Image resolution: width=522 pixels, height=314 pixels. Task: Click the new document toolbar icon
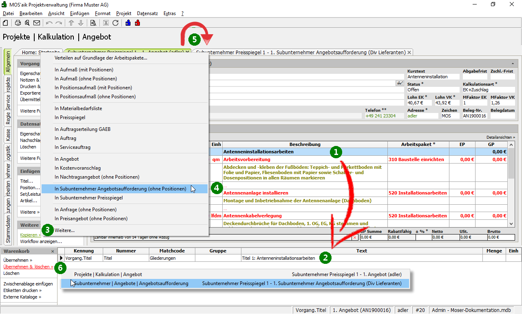pyautogui.click(x=6, y=23)
